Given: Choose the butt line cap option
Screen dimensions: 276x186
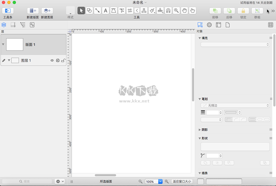Looking at the screenshot, I should point(253,120).
